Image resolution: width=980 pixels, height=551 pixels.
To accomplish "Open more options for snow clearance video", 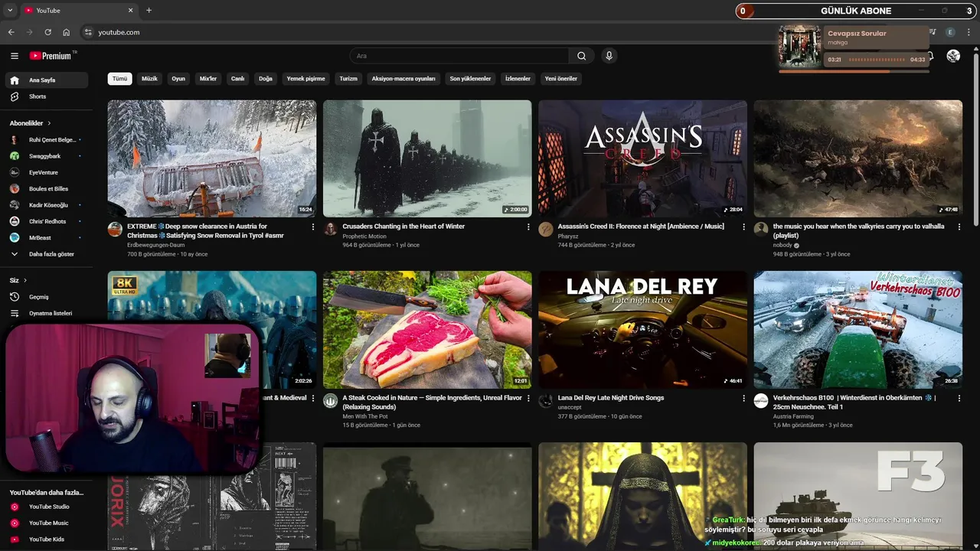I will (x=312, y=227).
